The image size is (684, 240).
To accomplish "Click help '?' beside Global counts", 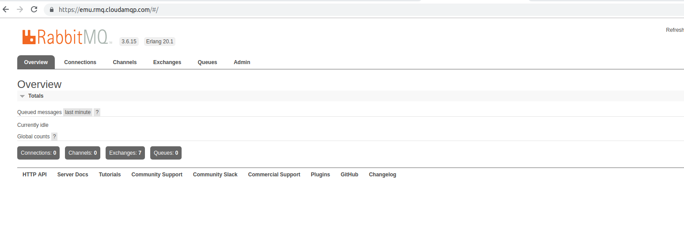I will [x=54, y=137].
